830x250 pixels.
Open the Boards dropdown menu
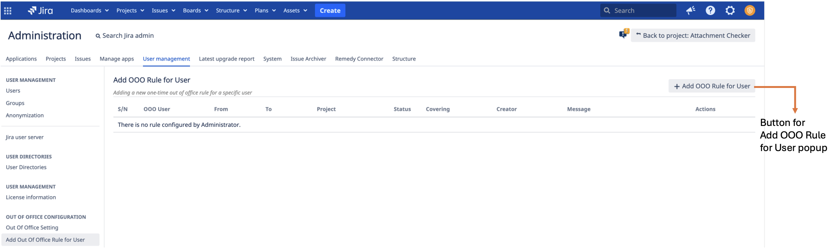point(195,11)
